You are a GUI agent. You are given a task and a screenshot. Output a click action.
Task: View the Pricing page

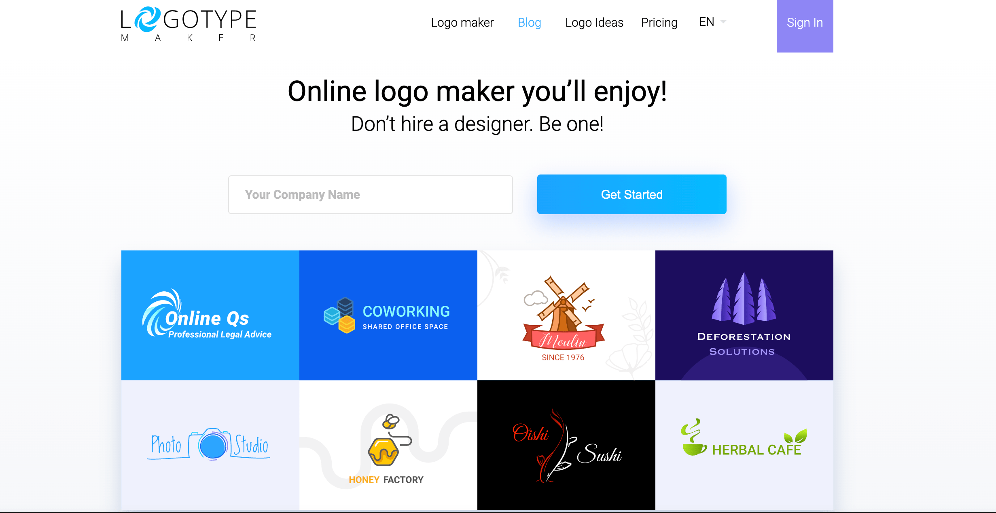(659, 22)
